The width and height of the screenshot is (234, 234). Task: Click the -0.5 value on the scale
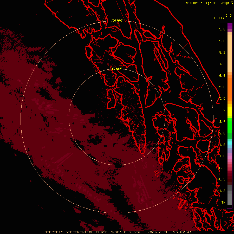[221, 179]
